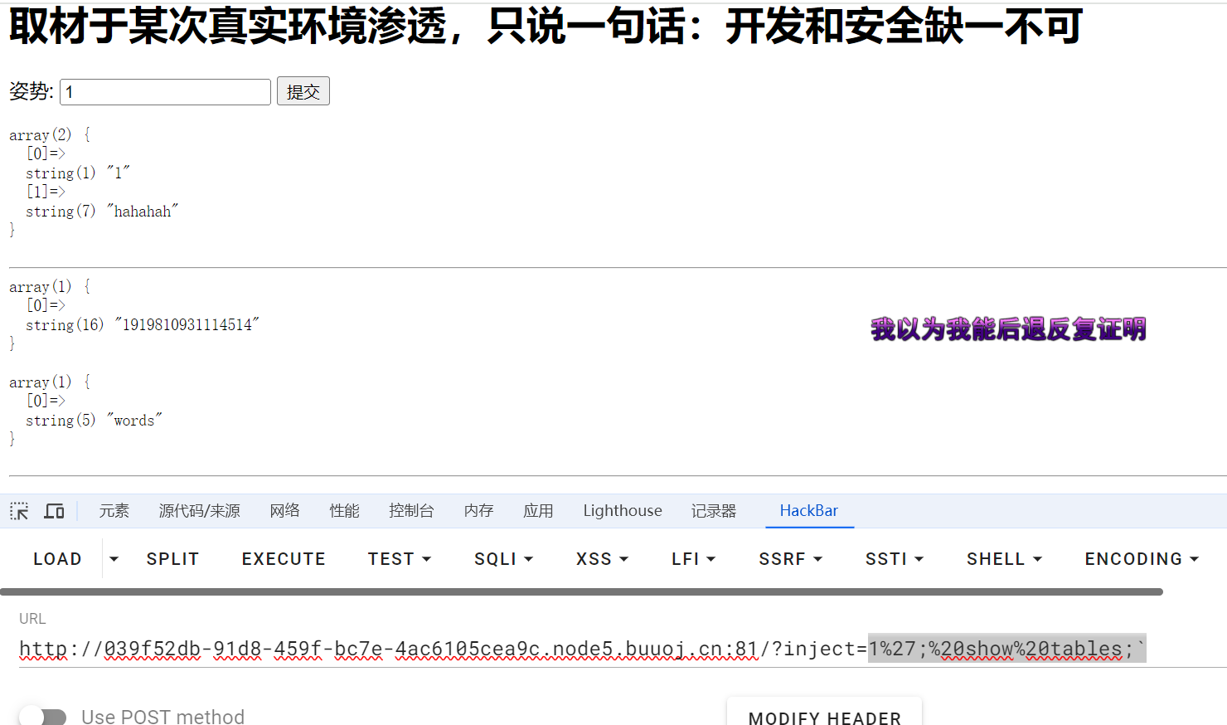Switch to the 控制台 console tab

pos(411,511)
